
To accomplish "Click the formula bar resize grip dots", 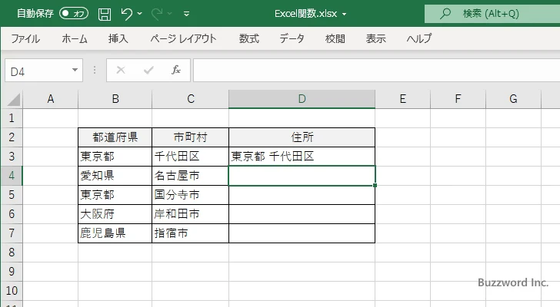I will tap(95, 70).
